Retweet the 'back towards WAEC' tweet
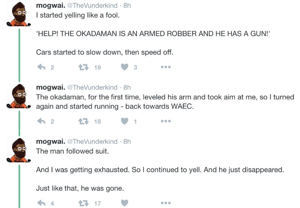This screenshot has width=300, height=208. tap(82, 121)
